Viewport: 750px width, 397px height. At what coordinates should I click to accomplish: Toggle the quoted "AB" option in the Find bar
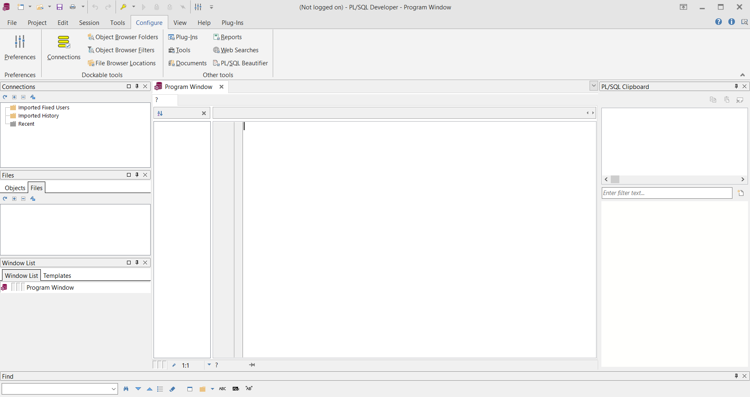249,388
